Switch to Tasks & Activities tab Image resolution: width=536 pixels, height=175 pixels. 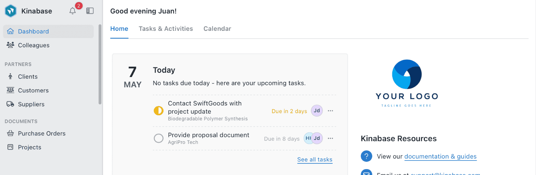(x=166, y=29)
